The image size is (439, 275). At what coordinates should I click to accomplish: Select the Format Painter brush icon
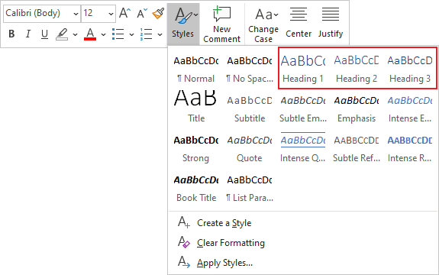[x=158, y=13]
